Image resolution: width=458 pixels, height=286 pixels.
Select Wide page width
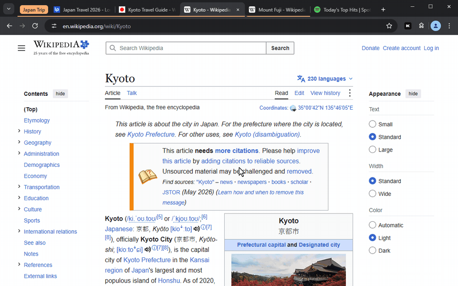373,194
